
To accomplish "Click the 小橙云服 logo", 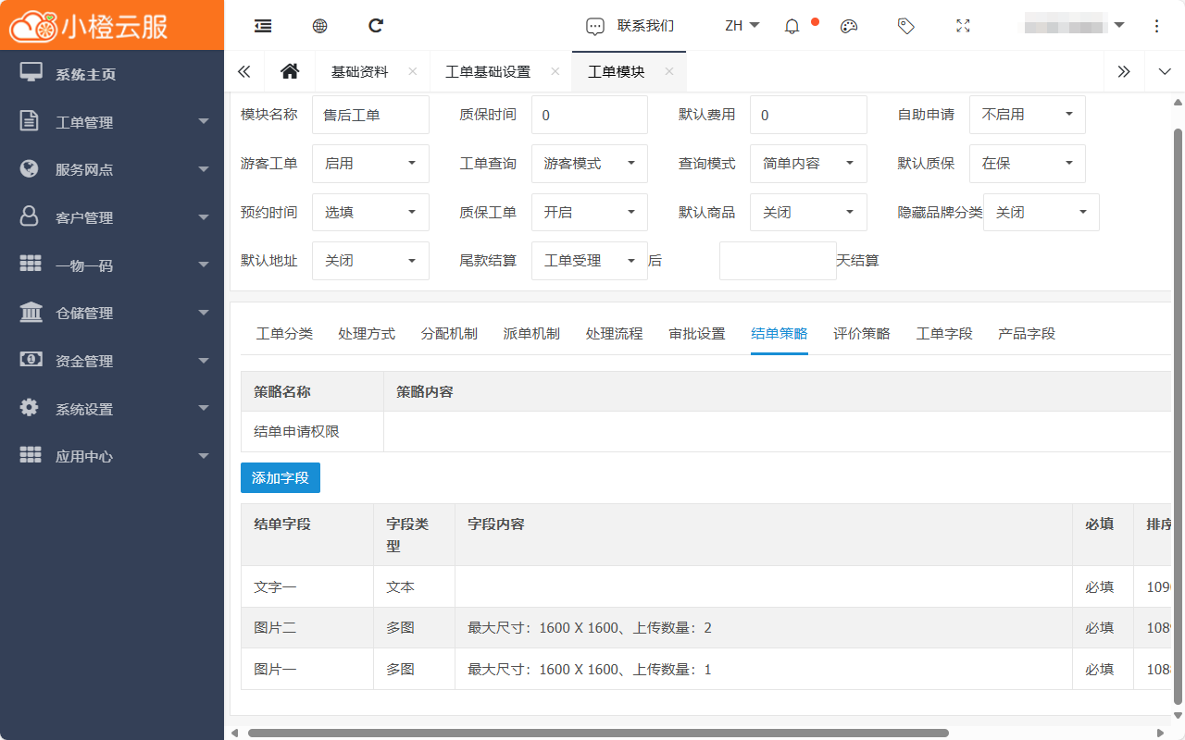I will [90, 26].
